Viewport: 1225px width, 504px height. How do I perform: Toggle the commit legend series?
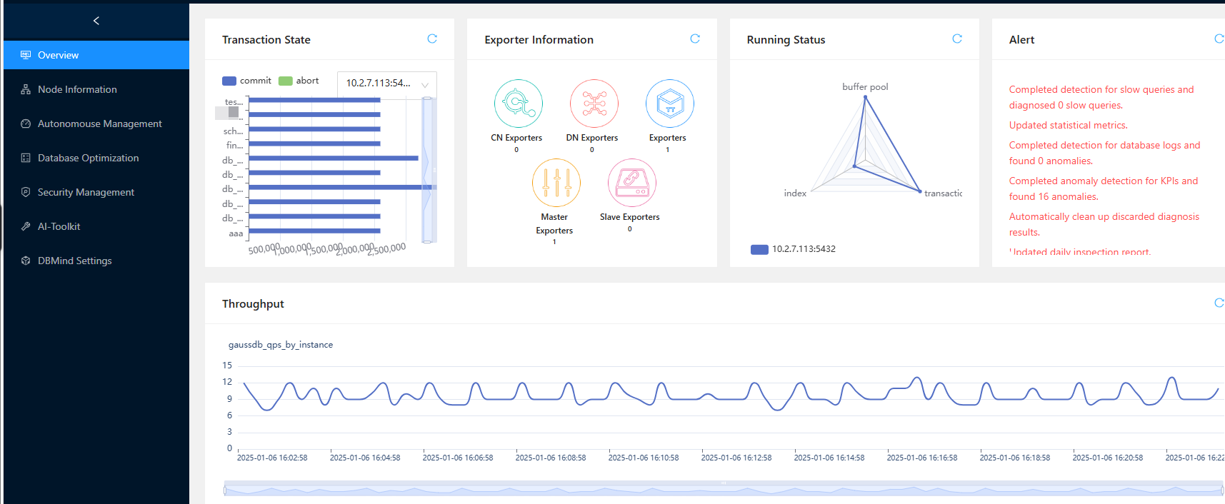[247, 81]
